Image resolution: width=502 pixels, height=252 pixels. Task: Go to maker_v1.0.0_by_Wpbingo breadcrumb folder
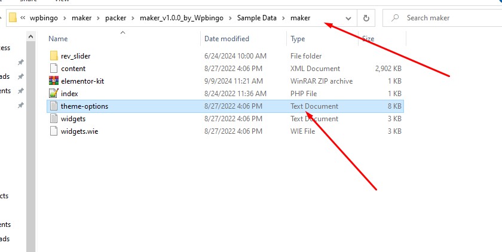(x=180, y=18)
